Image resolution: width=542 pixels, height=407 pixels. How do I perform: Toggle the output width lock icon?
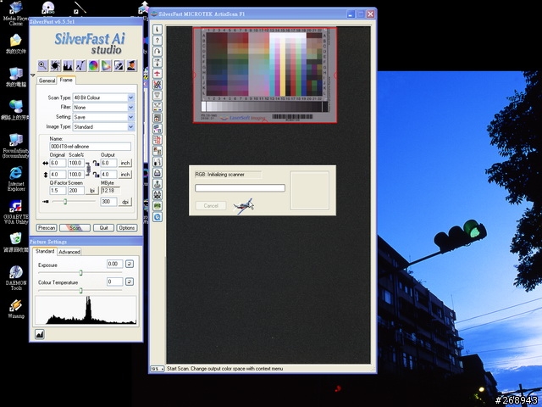click(x=96, y=163)
